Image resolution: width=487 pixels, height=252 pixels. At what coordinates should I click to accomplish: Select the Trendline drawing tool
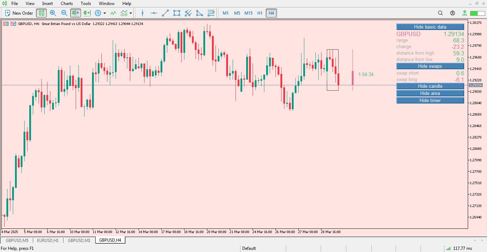165,13
